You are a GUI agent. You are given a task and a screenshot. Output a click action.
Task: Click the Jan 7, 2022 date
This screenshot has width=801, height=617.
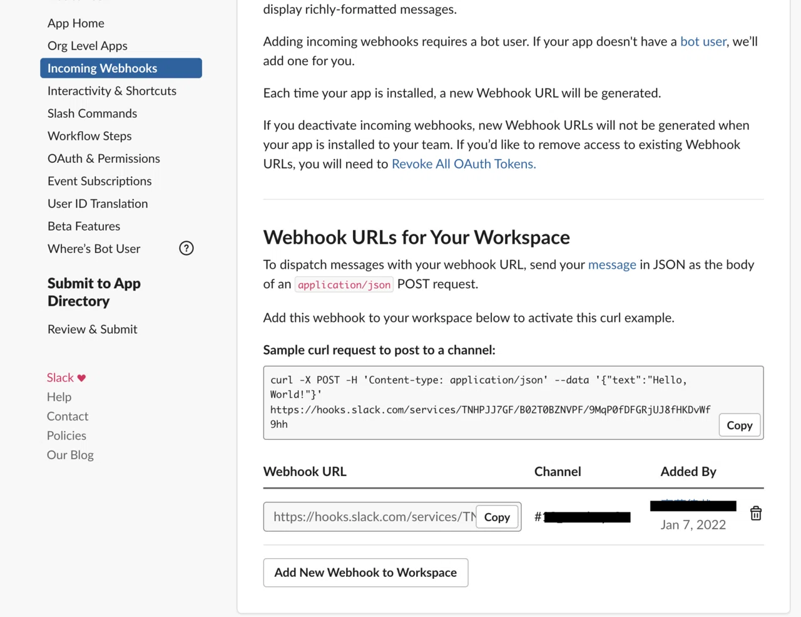click(x=693, y=525)
